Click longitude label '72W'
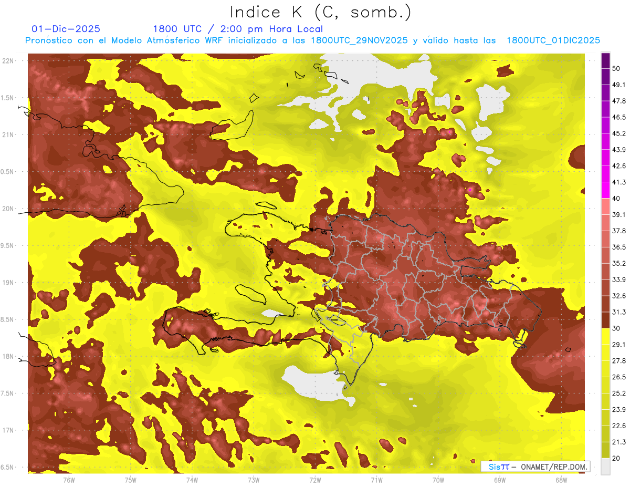The width and height of the screenshot is (630, 487). [315, 480]
